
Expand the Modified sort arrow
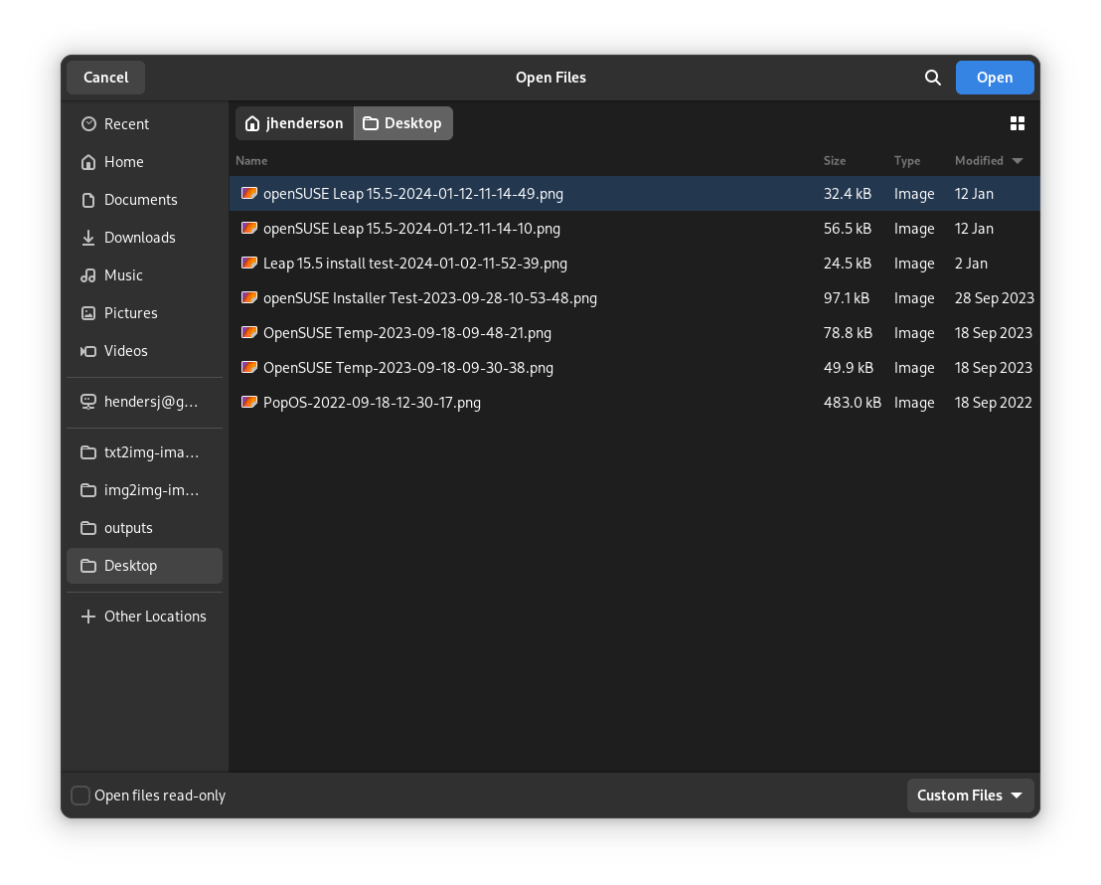click(1017, 160)
